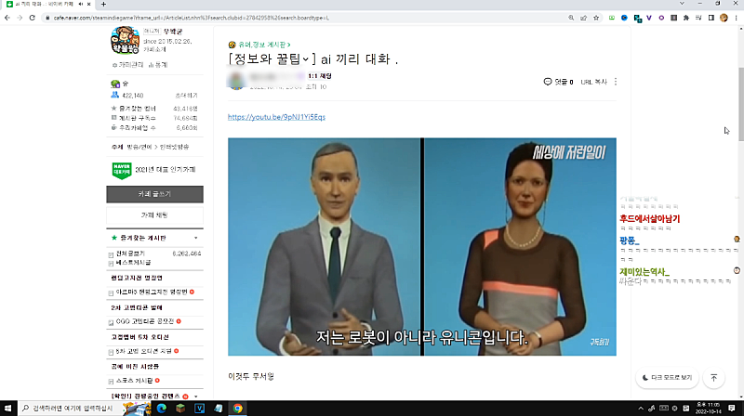Open the 베스트게시글 best posts board
The width and height of the screenshot is (744, 416).
[133, 262]
